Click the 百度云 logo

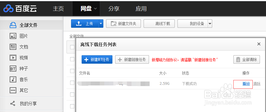(x=20, y=8)
